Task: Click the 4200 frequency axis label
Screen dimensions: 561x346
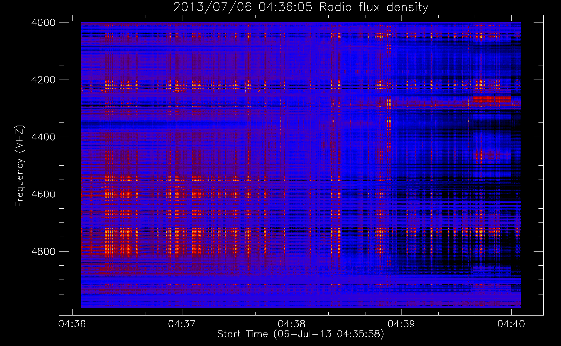Action: coord(43,80)
